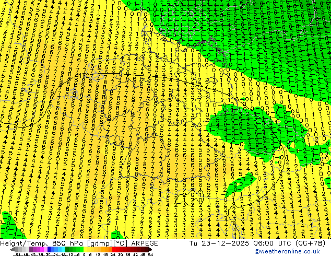This screenshot has width=331, height=256.
Task: Click the ARPEGE model name label
Action: (145, 243)
